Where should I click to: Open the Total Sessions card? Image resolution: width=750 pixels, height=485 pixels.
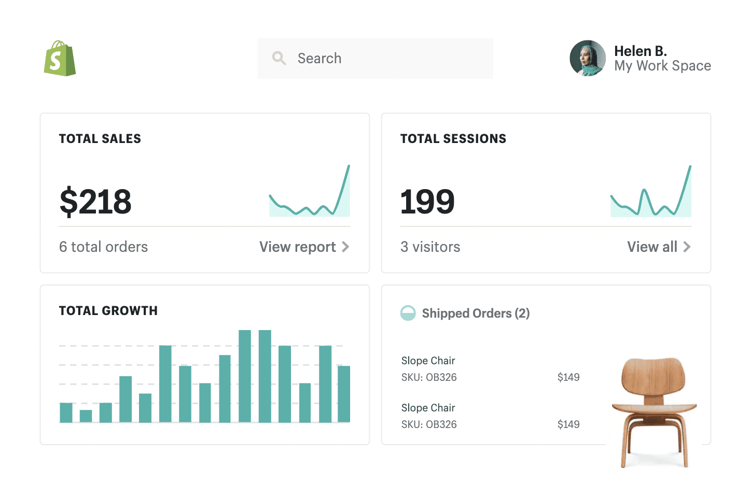point(545,193)
